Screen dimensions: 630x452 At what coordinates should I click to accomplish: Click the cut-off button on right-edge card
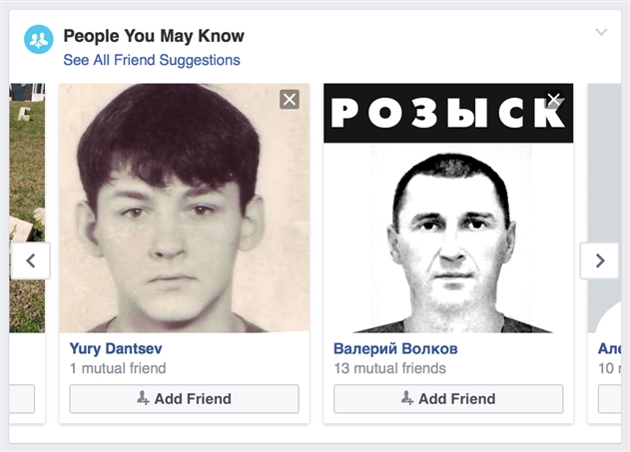coord(609,399)
